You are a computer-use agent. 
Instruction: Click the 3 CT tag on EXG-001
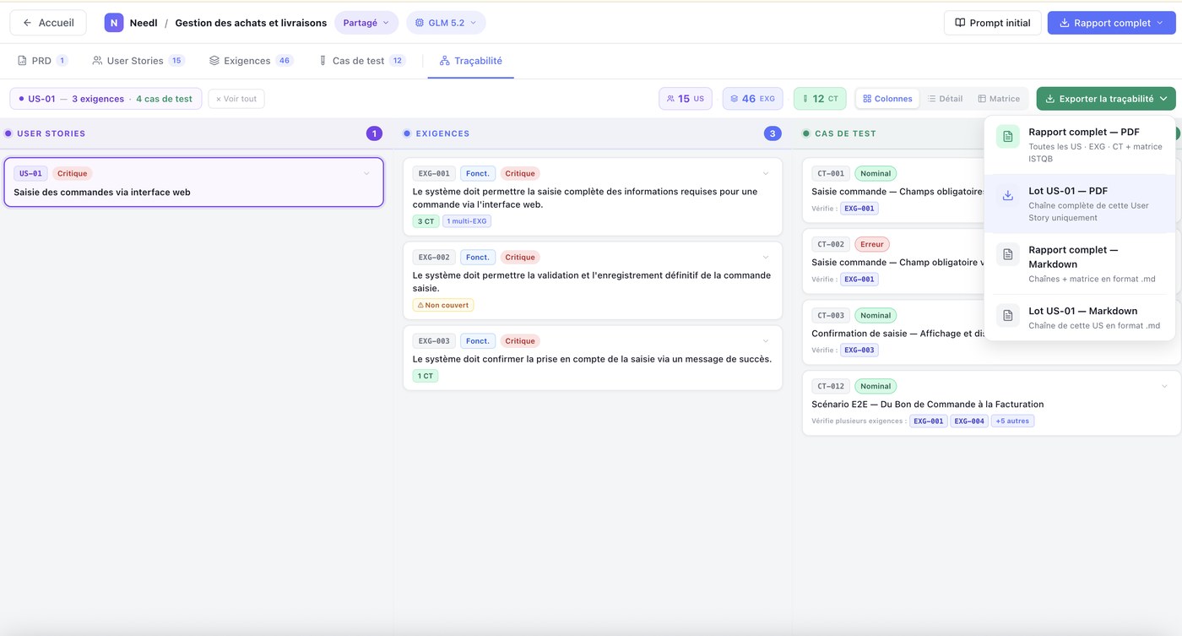pyautogui.click(x=426, y=221)
